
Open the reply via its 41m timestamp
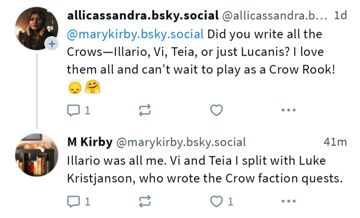(335, 142)
